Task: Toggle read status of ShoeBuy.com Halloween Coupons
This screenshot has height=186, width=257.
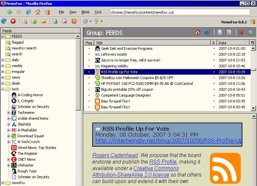Action: (214, 78)
